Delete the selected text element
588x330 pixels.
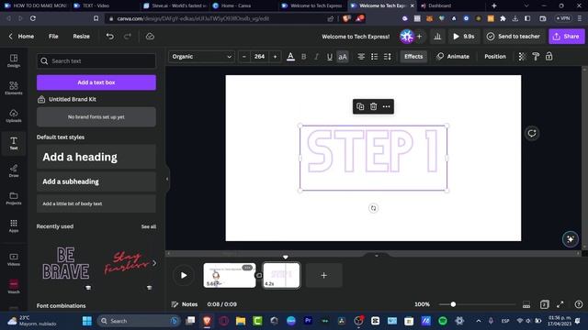[x=374, y=106]
